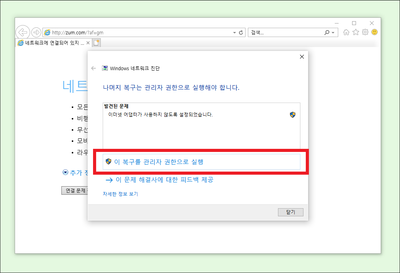Viewport: 400px width, 273px height.
Task: Click the 발견된 문제 heading text
Action: [116, 106]
